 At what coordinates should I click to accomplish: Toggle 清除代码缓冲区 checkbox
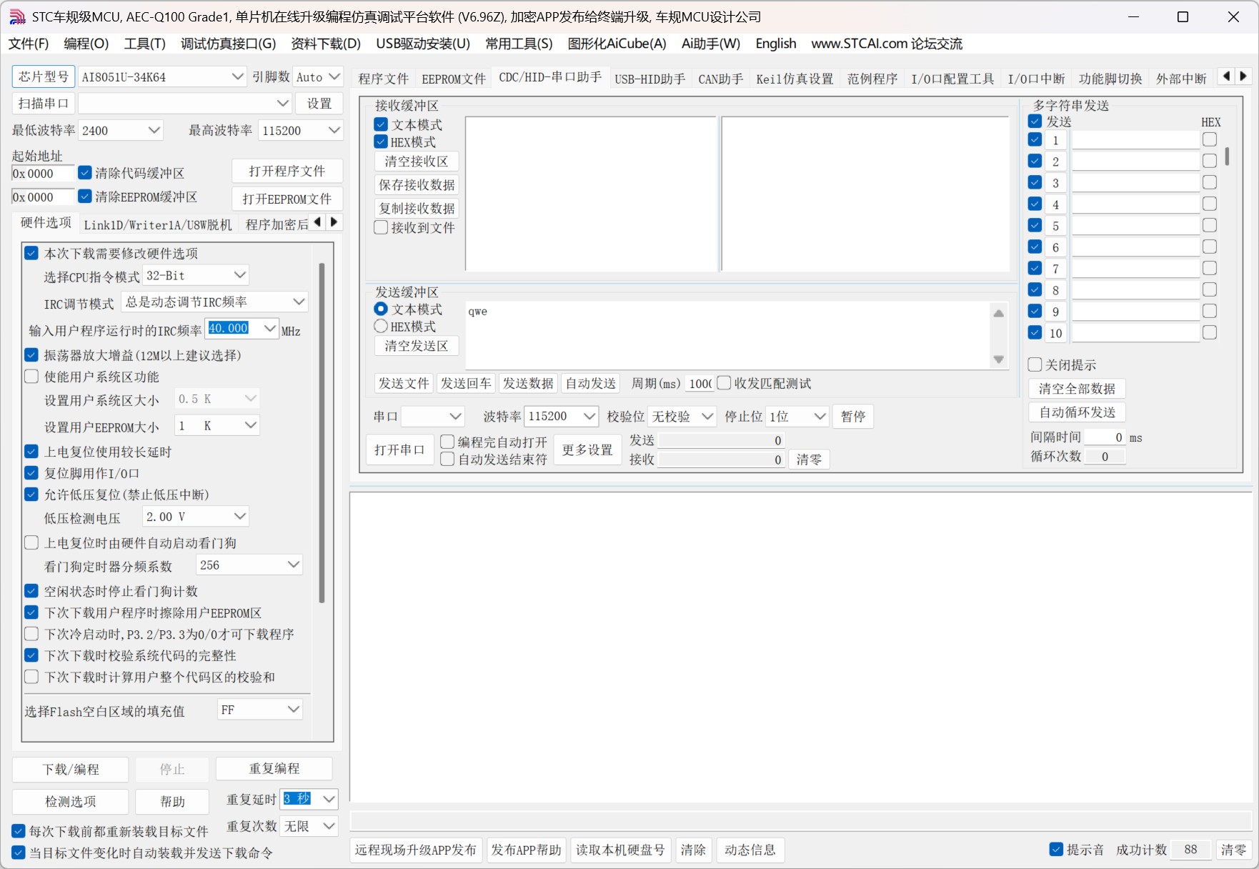85,172
